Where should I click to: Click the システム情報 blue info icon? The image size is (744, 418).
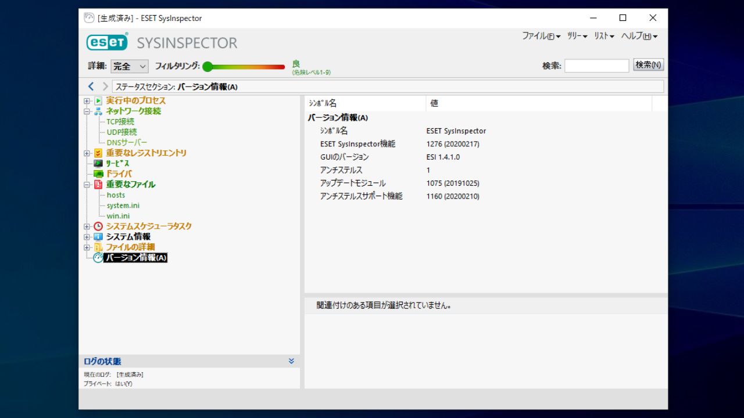[x=98, y=237]
